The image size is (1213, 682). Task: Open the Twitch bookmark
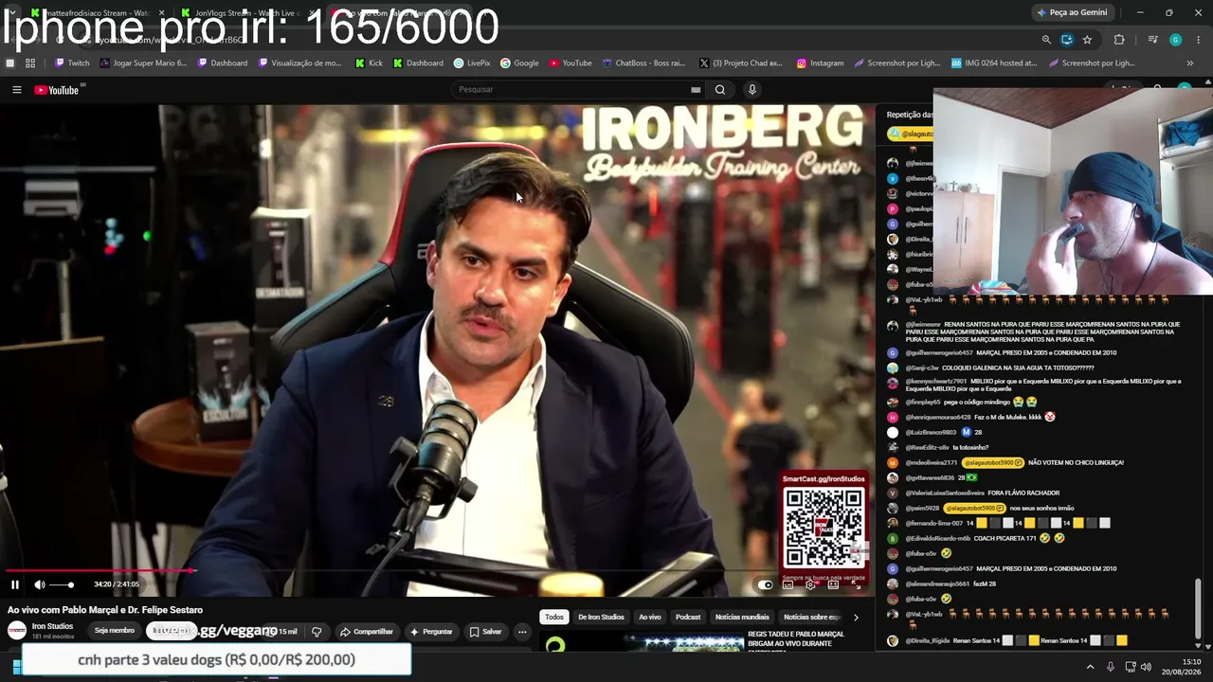[x=71, y=63]
